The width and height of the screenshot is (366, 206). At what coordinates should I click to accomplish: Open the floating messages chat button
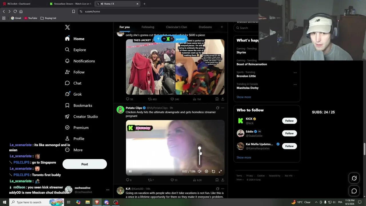pos(354,191)
